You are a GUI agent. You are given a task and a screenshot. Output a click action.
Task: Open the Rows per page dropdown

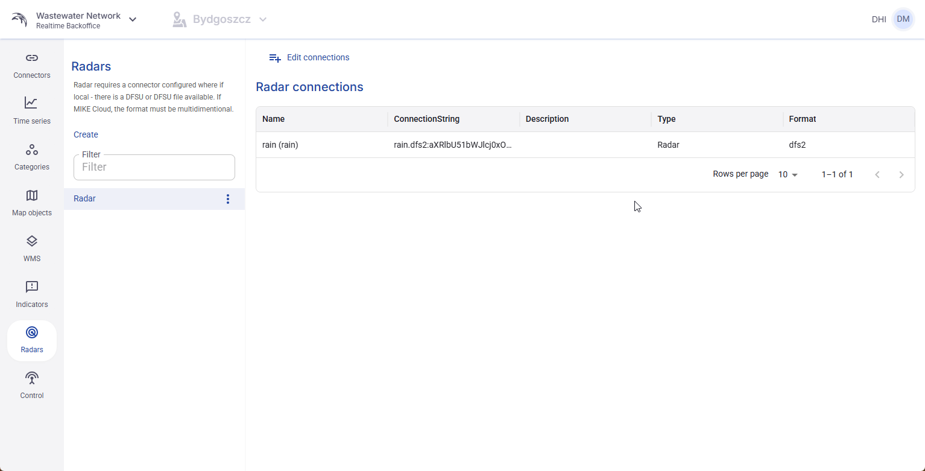(788, 174)
